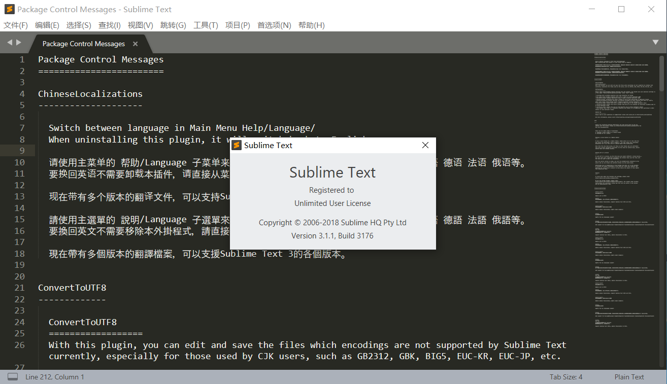The image size is (667, 384).
Task: Open the 工具(T) menu
Action: pos(206,25)
